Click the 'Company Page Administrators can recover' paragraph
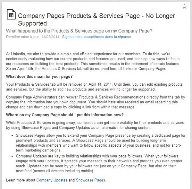The image size is (192, 189). [x=96, y=102]
